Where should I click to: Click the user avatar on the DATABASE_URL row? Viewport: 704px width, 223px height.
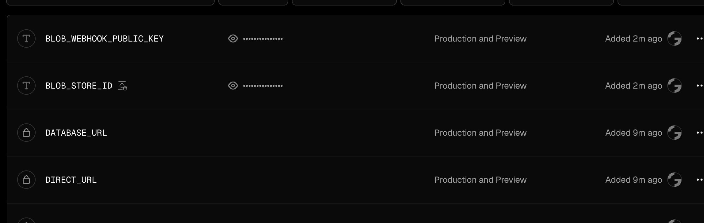tap(675, 133)
